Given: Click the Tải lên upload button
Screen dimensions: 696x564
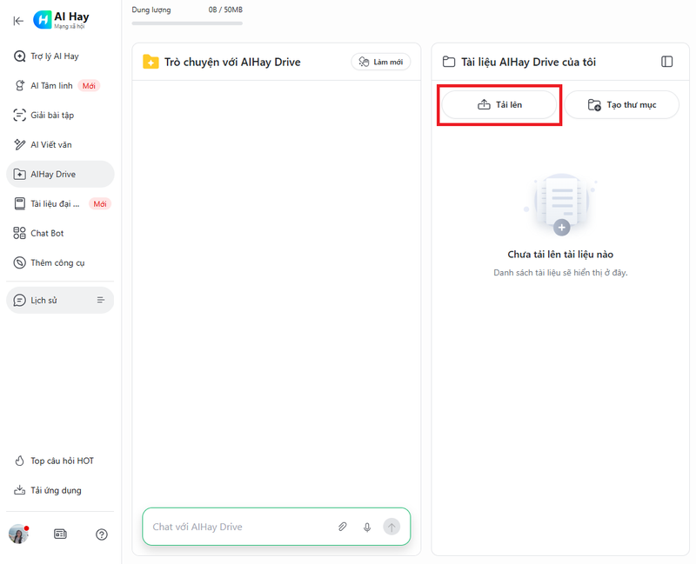Looking at the screenshot, I should tap(499, 104).
